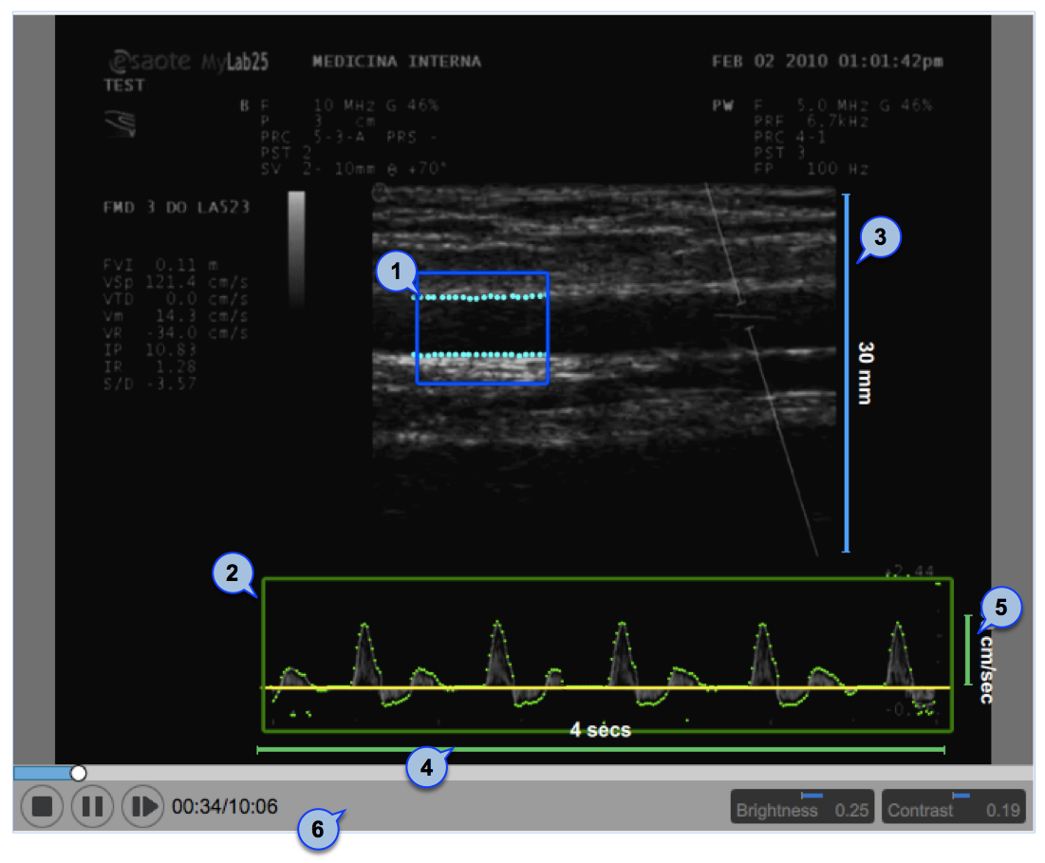The height and width of the screenshot is (863, 1045).
Task: Click the grayscale bar beside the B-mode image
Action: pyautogui.click(x=296, y=249)
